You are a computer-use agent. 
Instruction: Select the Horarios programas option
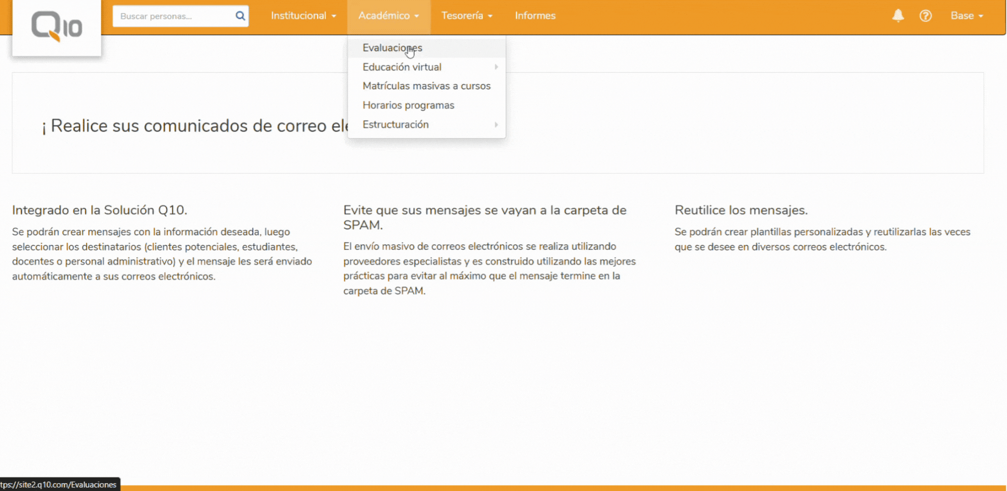[x=408, y=105]
